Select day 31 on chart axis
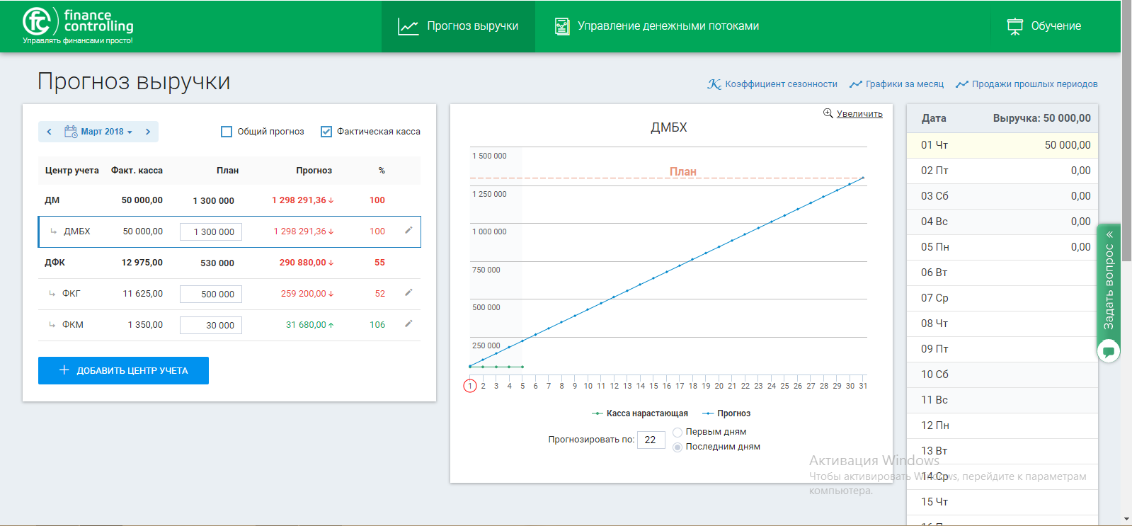 (863, 386)
